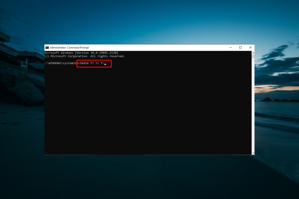Click the desktop wallpaper outside the window
Image resolution: width=299 pixels, height=199 pixels.
pos(148,175)
